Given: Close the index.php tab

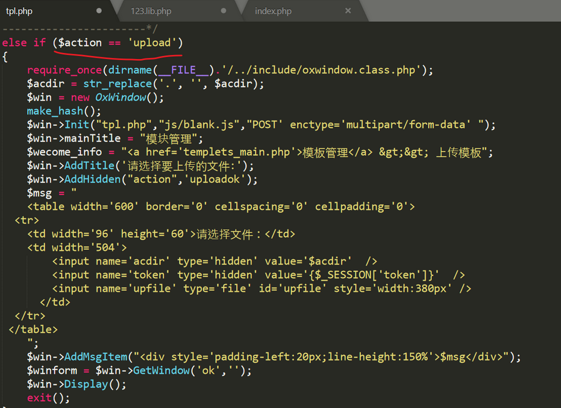Looking at the screenshot, I should pyautogui.click(x=348, y=10).
